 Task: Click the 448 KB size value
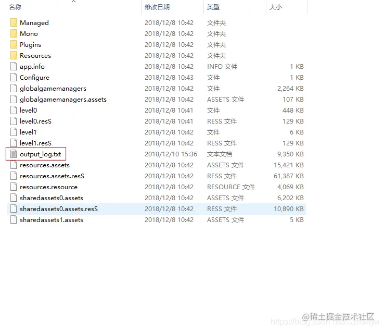293,110
